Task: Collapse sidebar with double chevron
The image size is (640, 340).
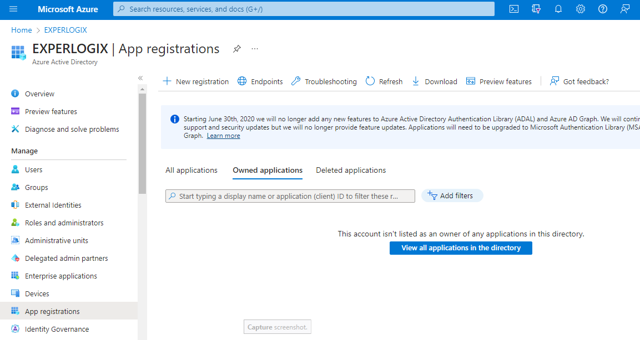Action: [x=140, y=78]
